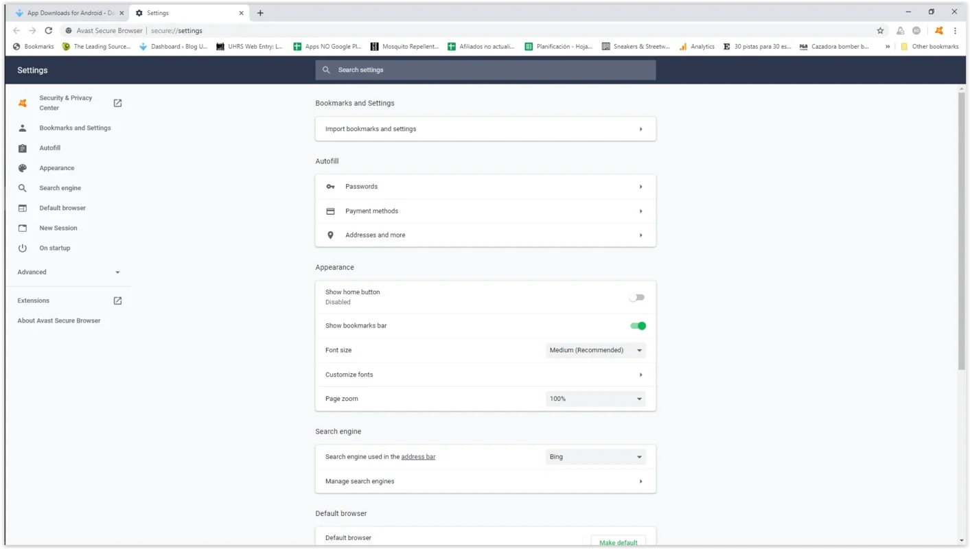Click the Passwords key icon
This screenshot has height=549, width=970.
tap(330, 187)
